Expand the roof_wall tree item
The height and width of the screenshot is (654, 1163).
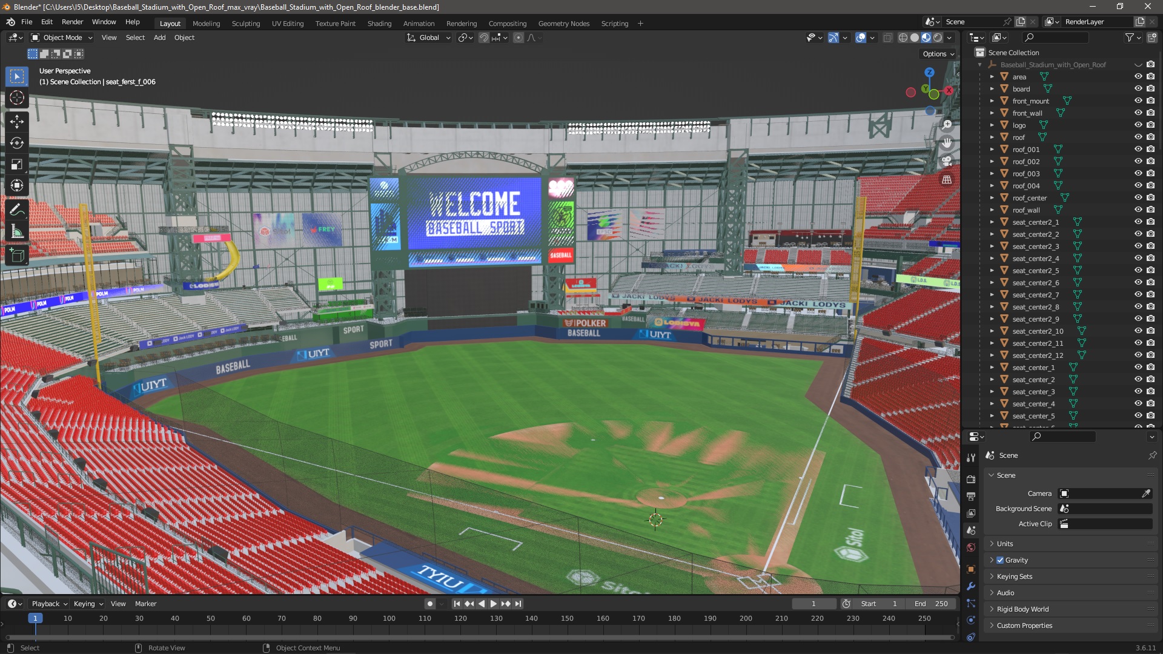992,210
